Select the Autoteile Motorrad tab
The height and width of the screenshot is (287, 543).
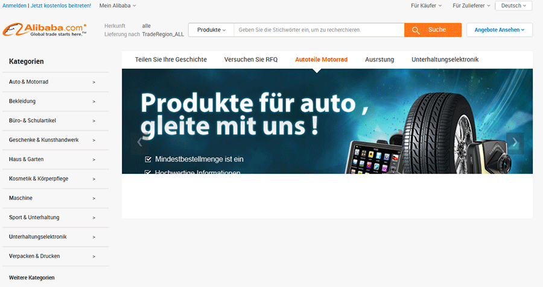click(321, 60)
